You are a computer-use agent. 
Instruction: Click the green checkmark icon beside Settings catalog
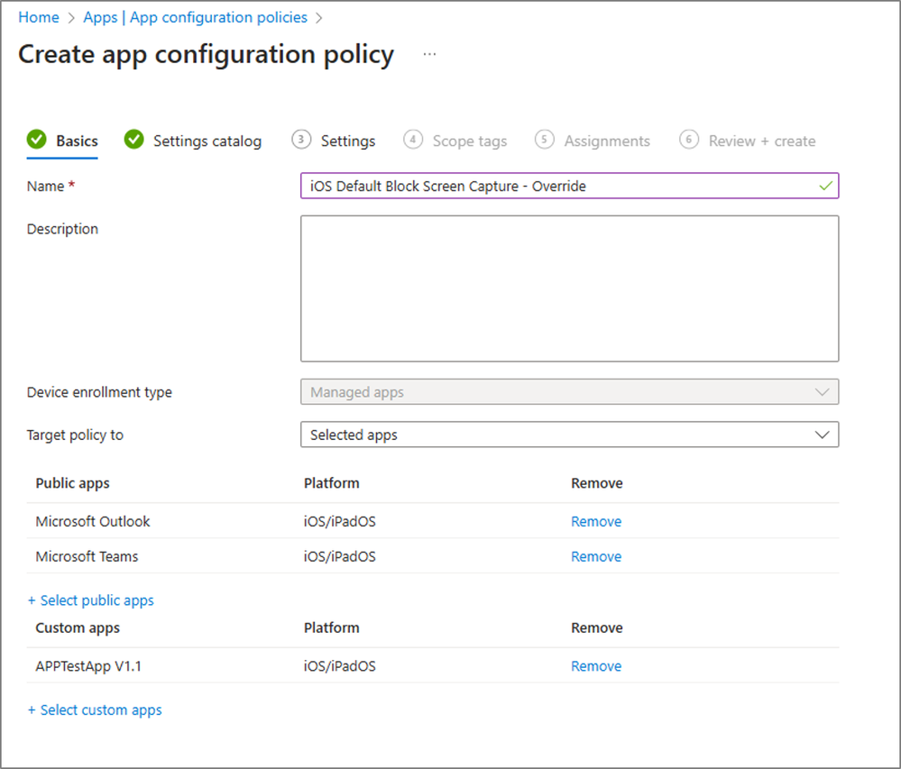(x=133, y=140)
